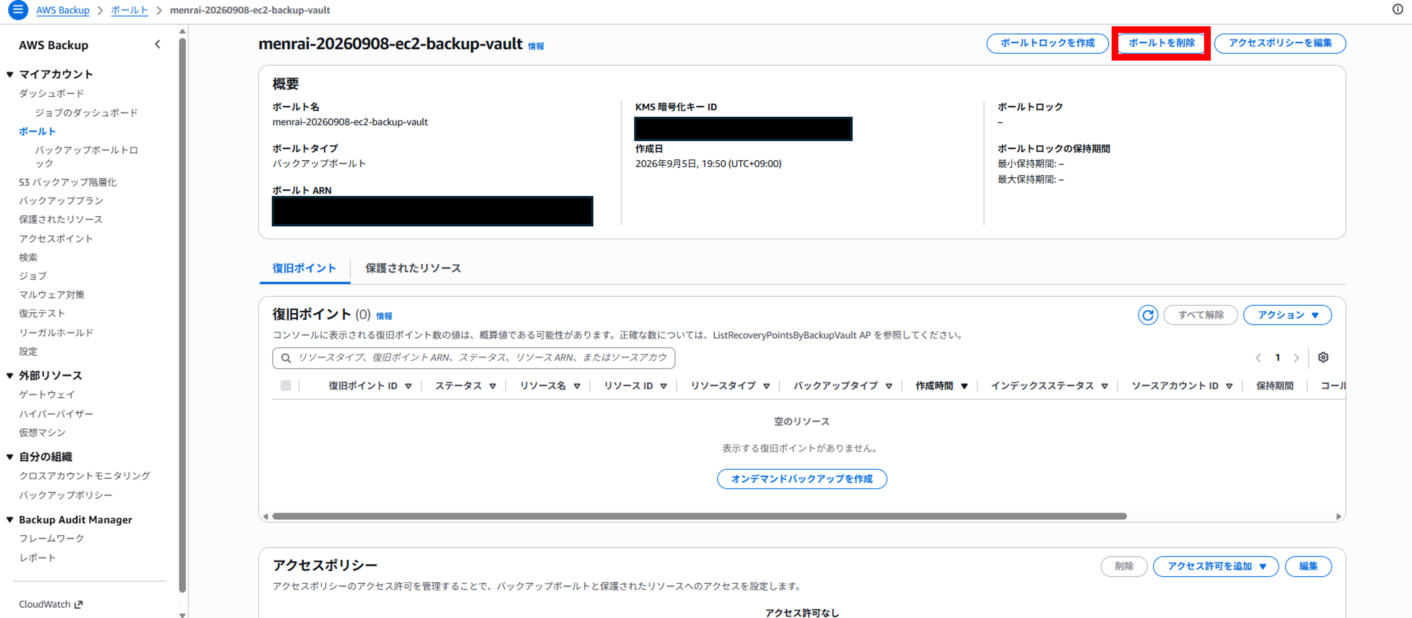Click 情報 link next to vault title
Viewport: 1412px width, 618px height.
tap(536, 47)
